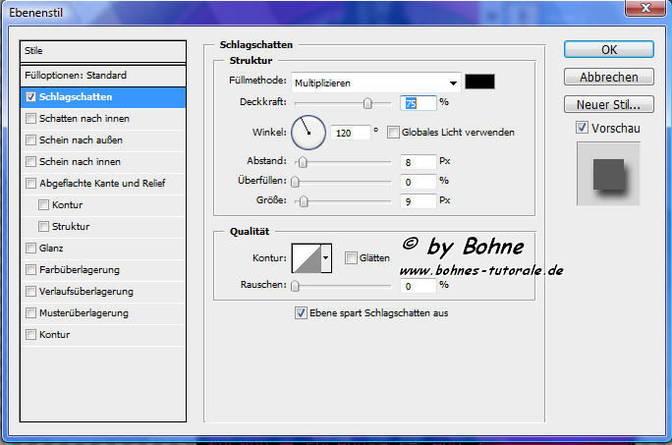This screenshot has width=672, height=445.
Task: Open Abgeflachte Kante und Relief settings
Action: 102,184
